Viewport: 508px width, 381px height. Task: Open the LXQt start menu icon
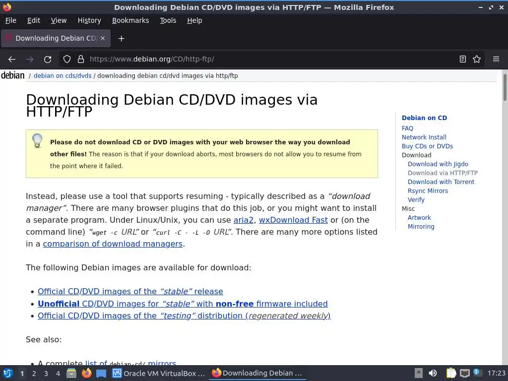pos(7,373)
